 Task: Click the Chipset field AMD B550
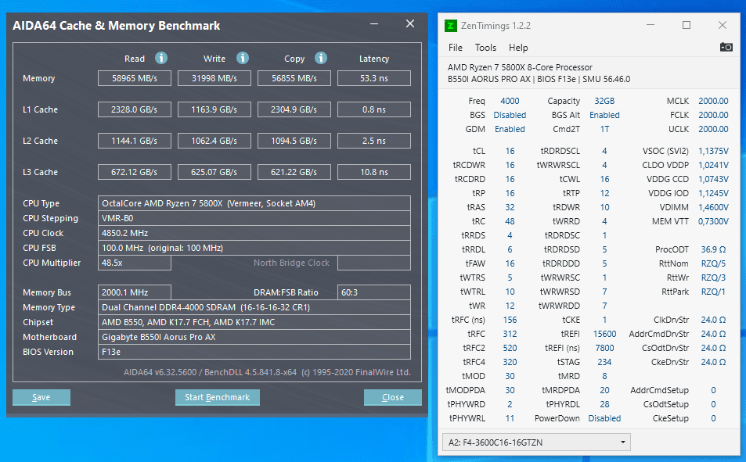254,322
